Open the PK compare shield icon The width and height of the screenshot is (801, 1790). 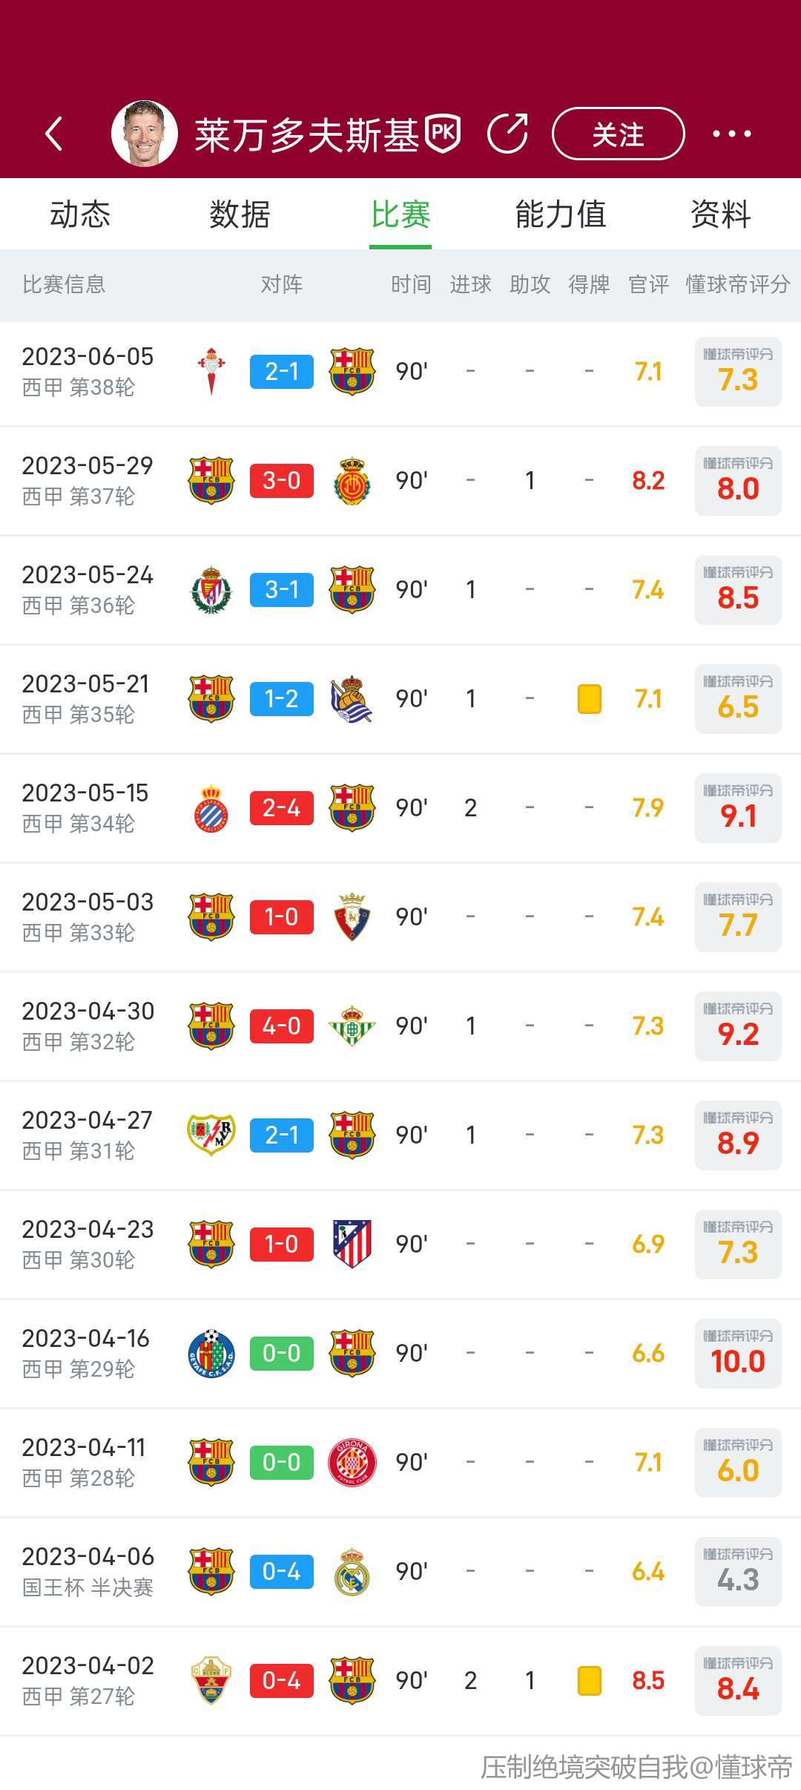(443, 134)
